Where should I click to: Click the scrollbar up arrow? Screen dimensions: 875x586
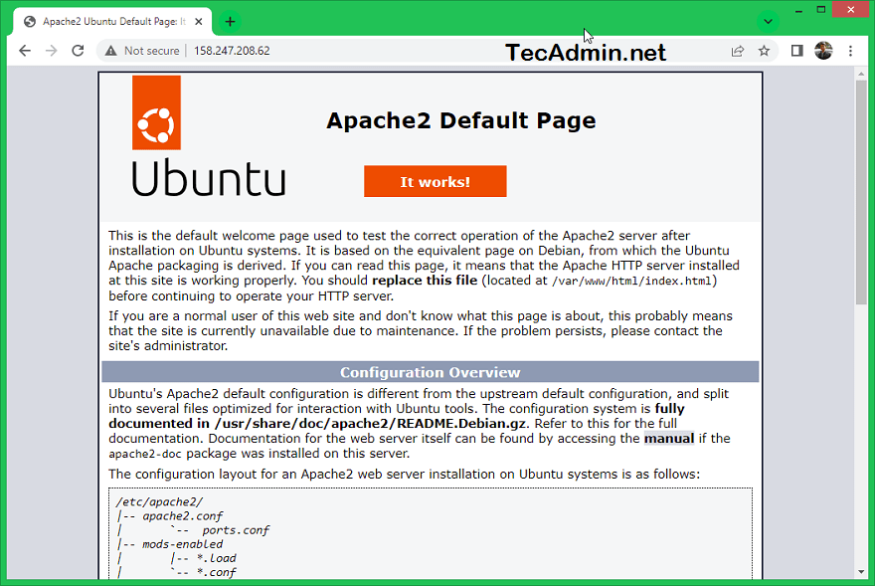tap(861, 74)
